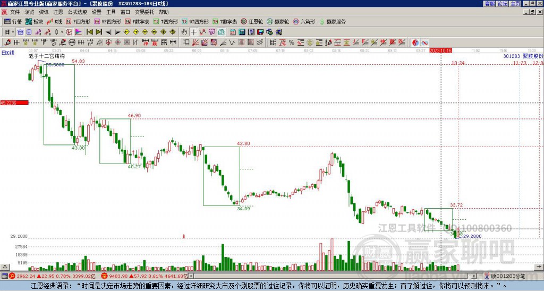Select the zigzag wave line tool
Image resolution: width=544 pixels, height=291 pixels.
[232, 42]
